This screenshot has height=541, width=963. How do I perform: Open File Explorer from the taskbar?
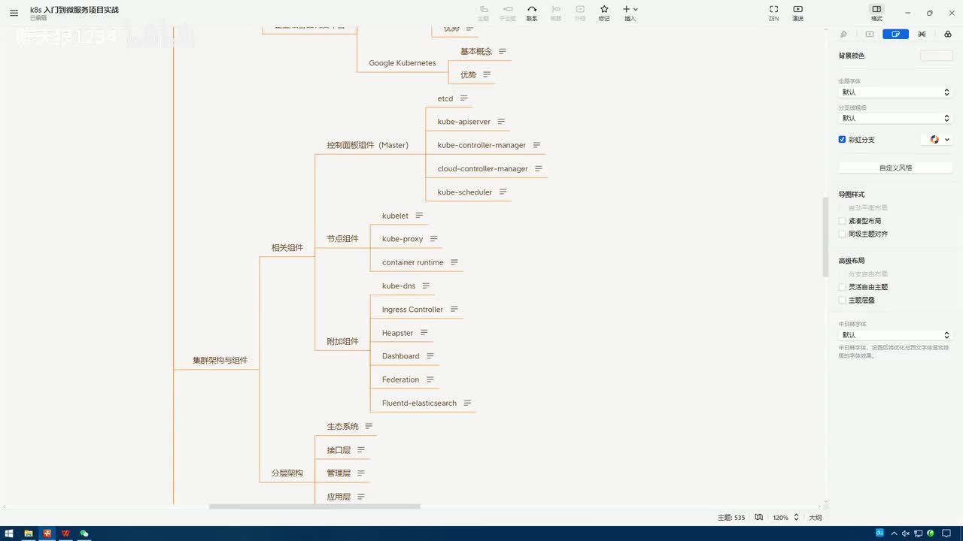point(29,533)
